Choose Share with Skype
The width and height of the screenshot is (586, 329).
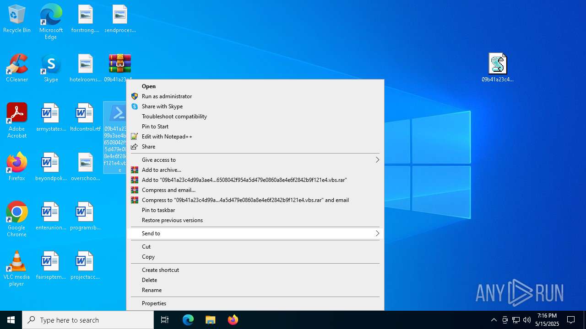pyautogui.click(x=255, y=106)
